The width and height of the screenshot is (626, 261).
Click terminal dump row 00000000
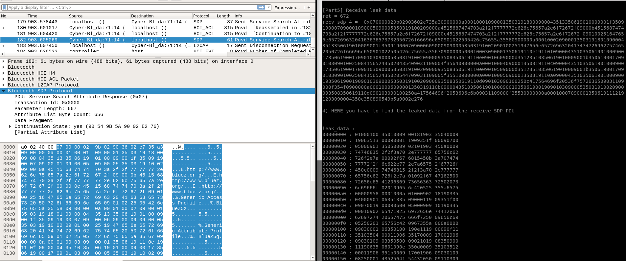pos(390,134)
